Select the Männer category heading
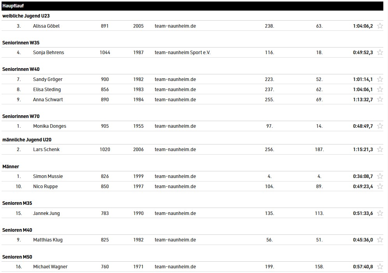This screenshot has height=273, width=388. click(11, 167)
